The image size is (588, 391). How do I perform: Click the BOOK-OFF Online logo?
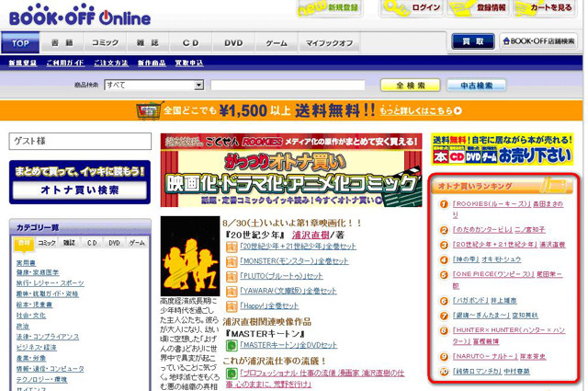click(x=80, y=16)
